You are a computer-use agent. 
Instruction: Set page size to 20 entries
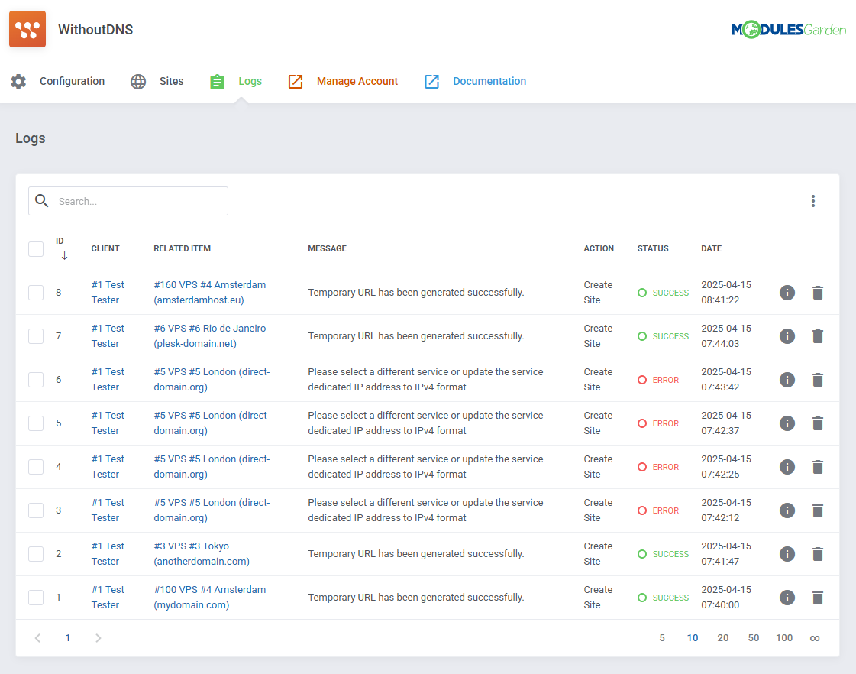coord(722,638)
